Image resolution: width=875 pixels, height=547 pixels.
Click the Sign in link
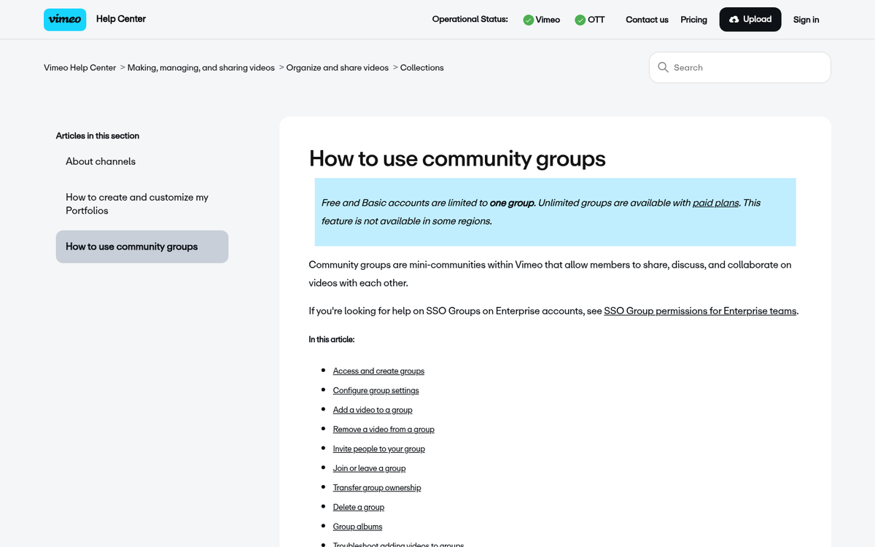[806, 20]
